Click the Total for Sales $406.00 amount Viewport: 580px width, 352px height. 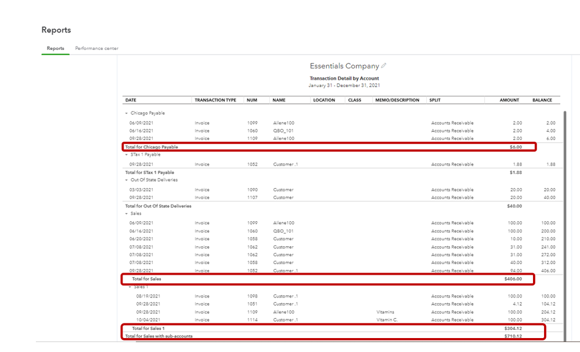click(x=513, y=279)
